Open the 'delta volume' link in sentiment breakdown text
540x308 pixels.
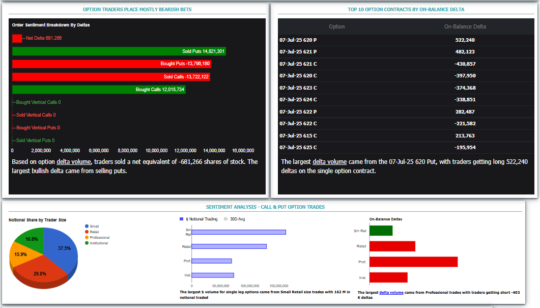(74, 162)
